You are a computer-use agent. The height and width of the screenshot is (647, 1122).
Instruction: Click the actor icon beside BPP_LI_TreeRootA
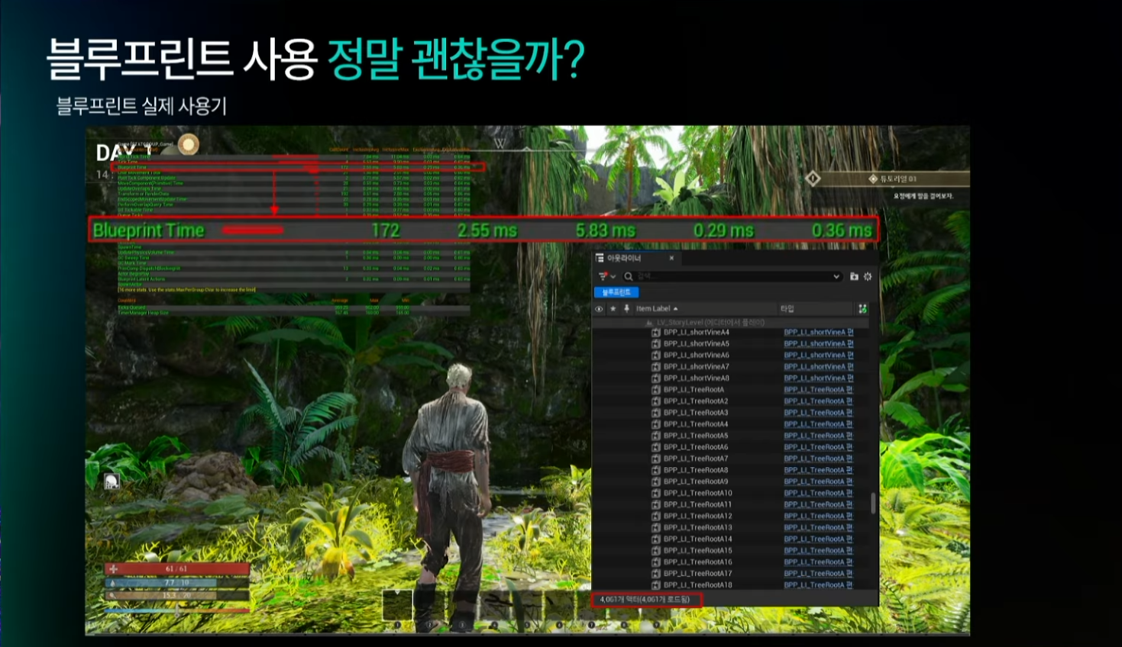[655, 390]
